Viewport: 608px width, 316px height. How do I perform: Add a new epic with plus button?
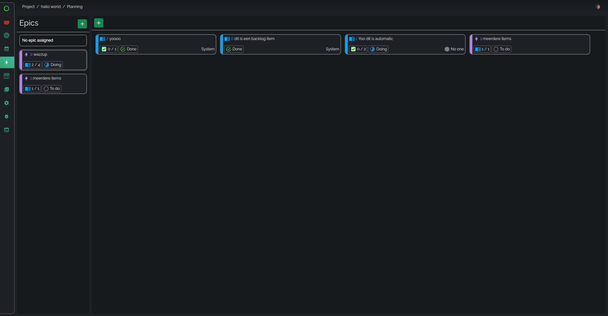click(82, 24)
